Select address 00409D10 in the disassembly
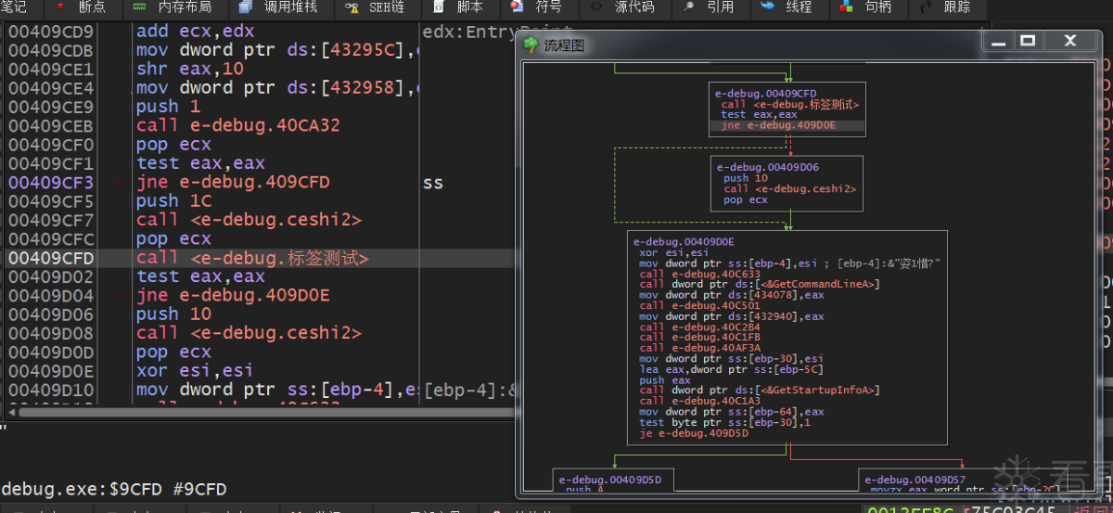 tap(51, 390)
